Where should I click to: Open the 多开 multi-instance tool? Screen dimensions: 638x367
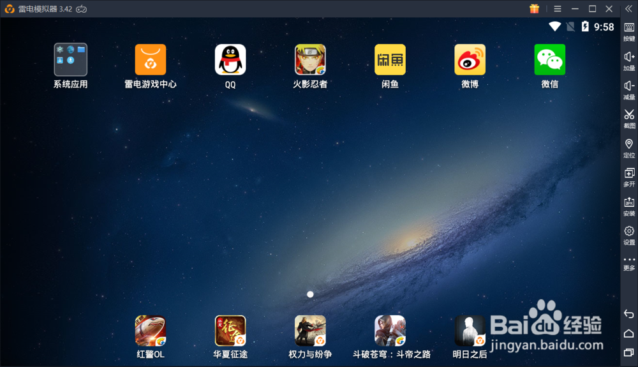click(629, 177)
